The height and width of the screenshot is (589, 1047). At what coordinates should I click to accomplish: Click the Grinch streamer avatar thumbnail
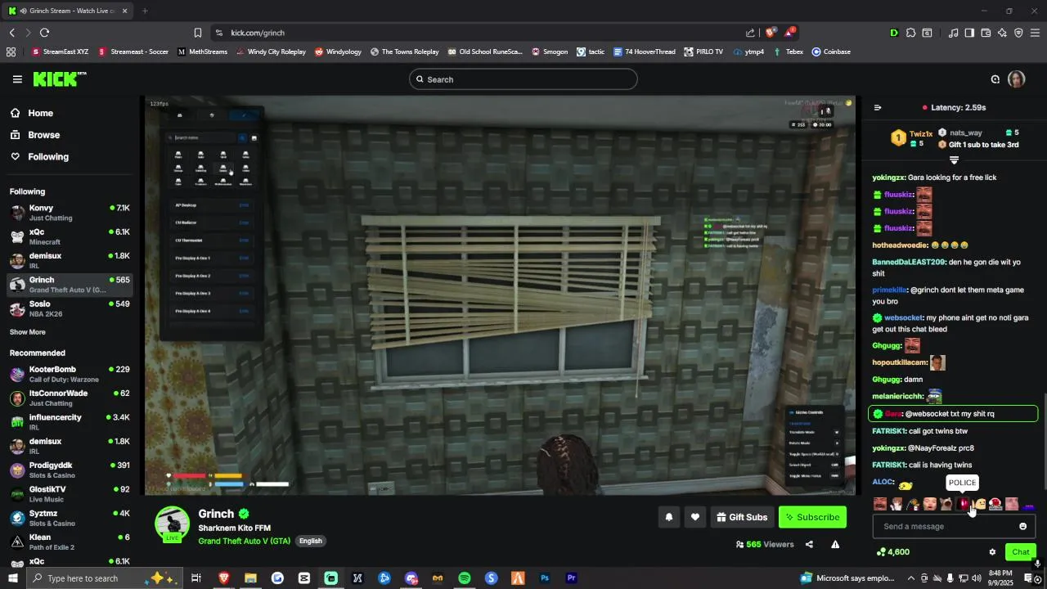[x=173, y=524]
